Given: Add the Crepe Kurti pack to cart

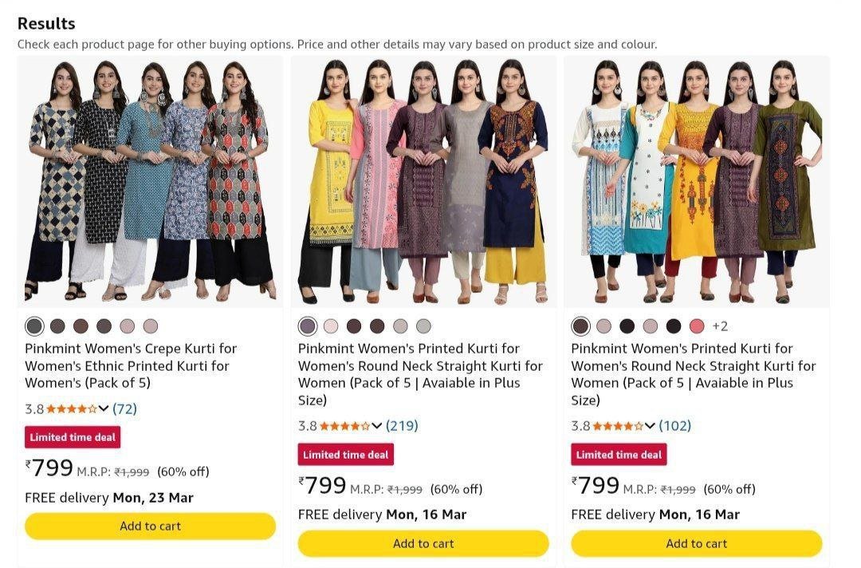Looking at the screenshot, I should 150,527.
